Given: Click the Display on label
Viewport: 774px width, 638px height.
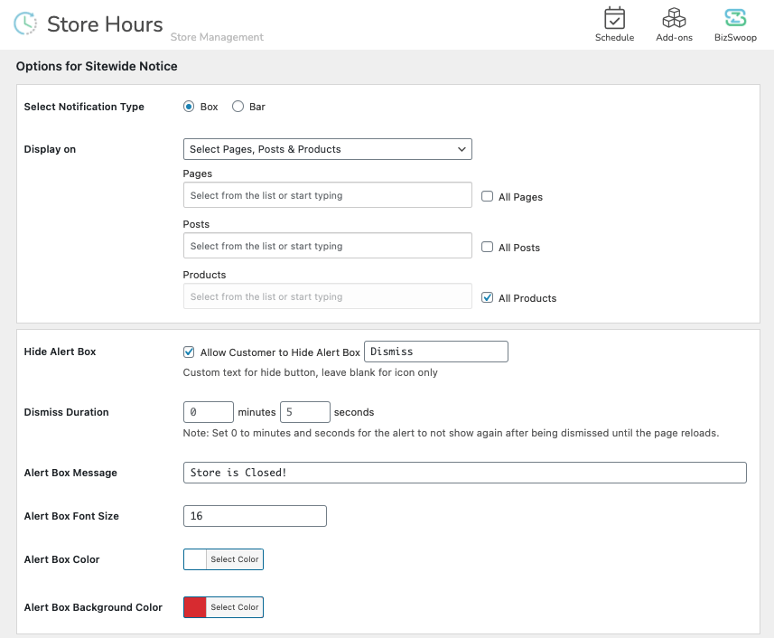Looking at the screenshot, I should [50, 149].
